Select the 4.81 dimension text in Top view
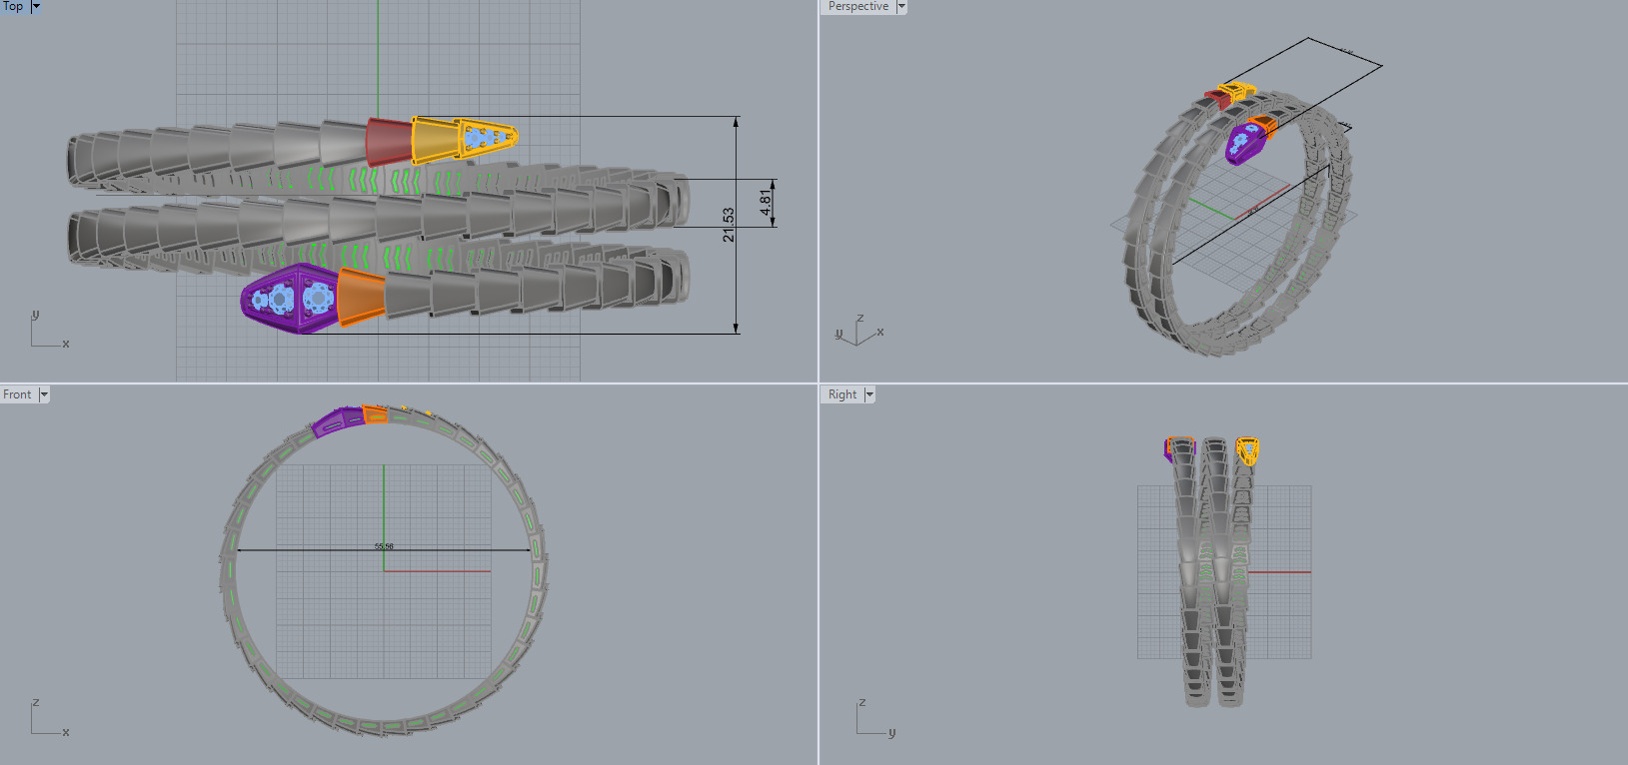Screen dimensions: 1628x765 (x=766, y=203)
